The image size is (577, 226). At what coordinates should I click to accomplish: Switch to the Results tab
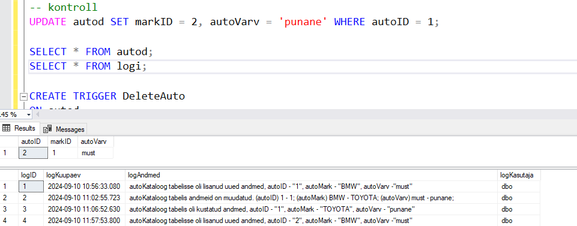[x=19, y=128]
